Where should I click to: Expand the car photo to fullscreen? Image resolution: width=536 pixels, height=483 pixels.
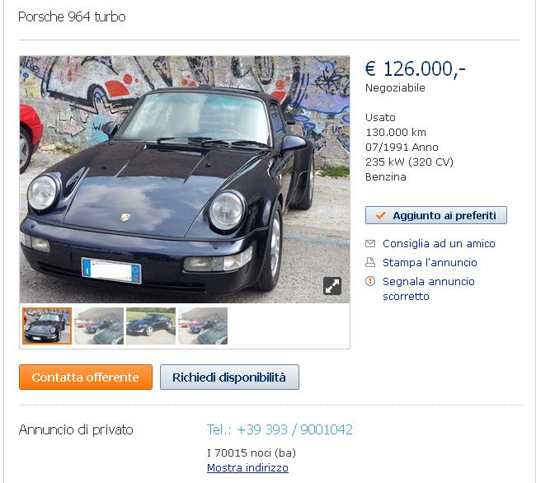[x=332, y=286]
